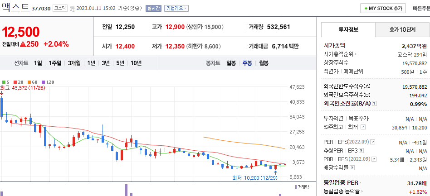Image resolution: width=430 pixels, height=196 pixels.
Task: Click the help icon beside PER EPS(2022.09)
Action: coord(373,142)
